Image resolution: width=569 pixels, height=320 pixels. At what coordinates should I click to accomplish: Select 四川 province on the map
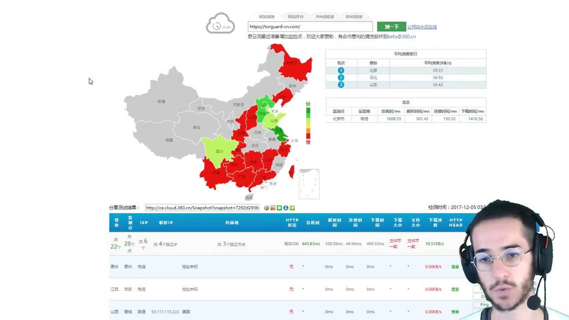[219, 152]
